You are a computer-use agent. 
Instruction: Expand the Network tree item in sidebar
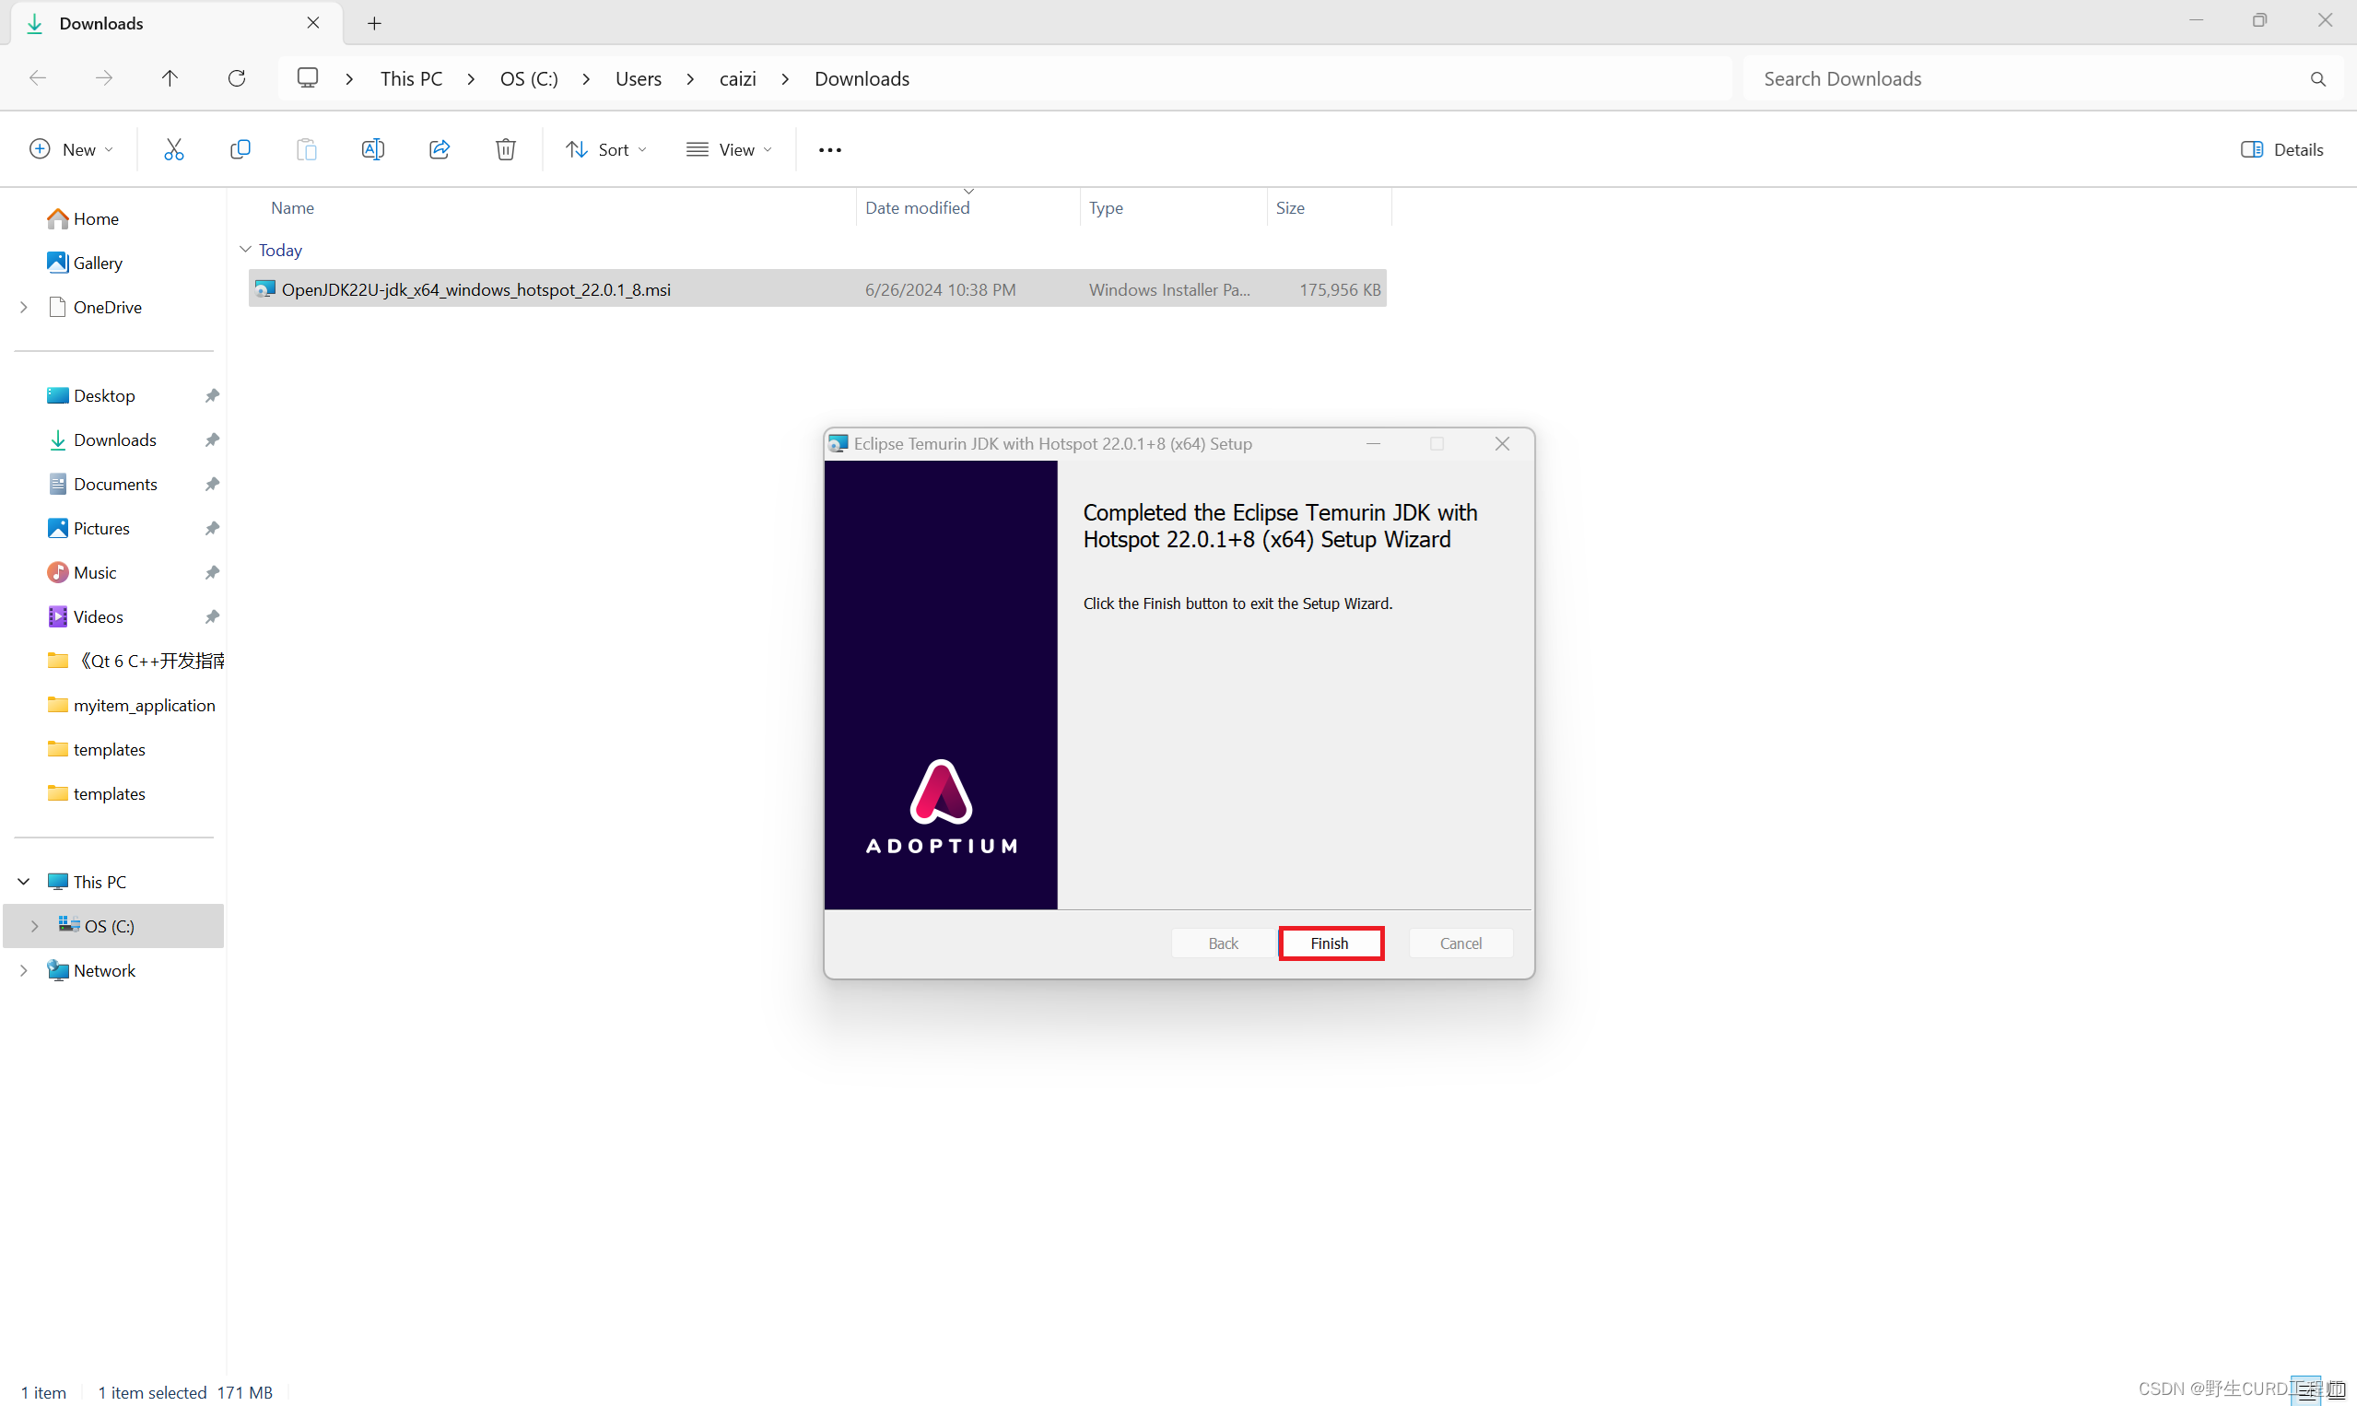[x=23, y=969]
